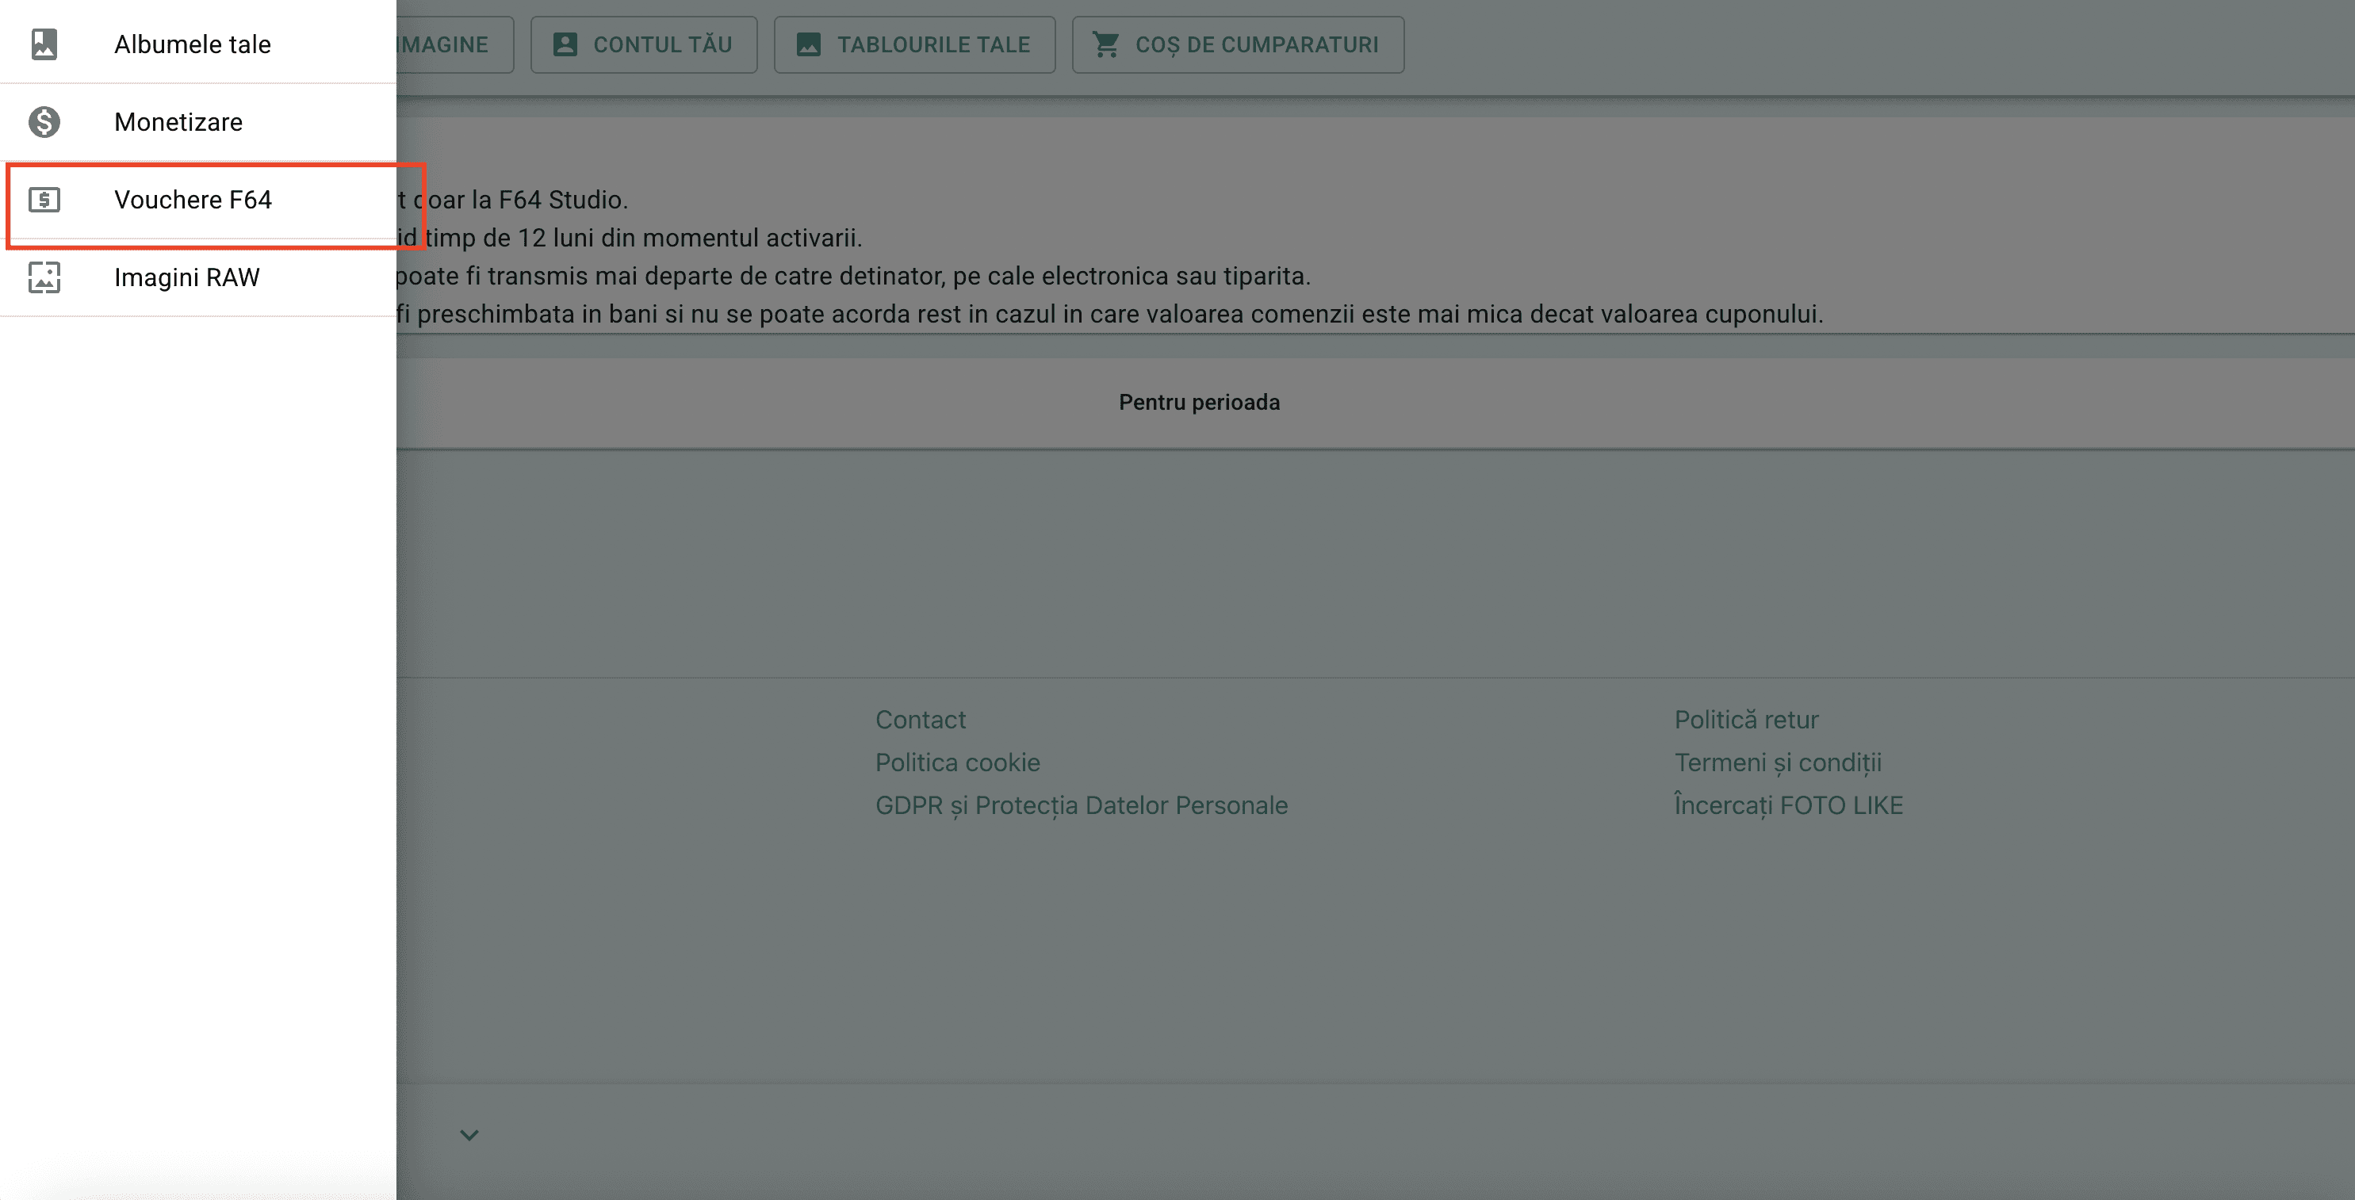This screenshot has height=1200, width=2355.
Task: Open Politică retur link
Action: click(1746, 720)
